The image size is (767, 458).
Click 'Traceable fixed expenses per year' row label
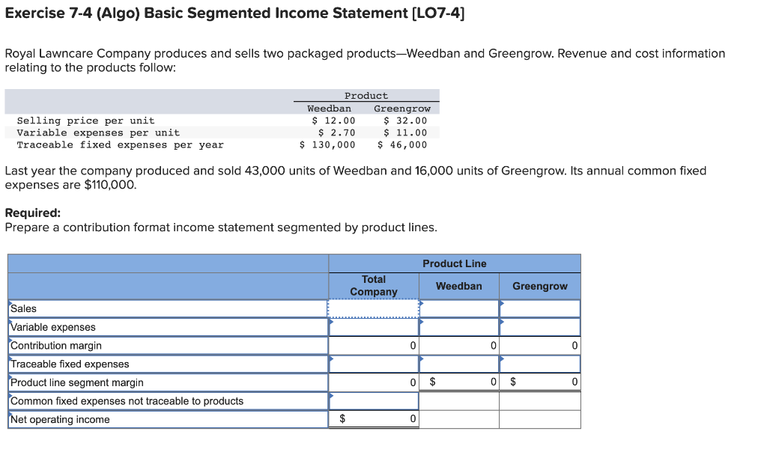click(x=121, y=144)
